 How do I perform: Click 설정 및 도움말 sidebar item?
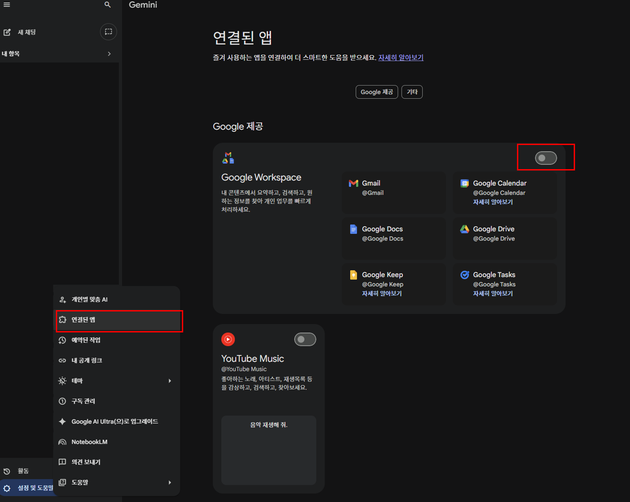(27, 488)
